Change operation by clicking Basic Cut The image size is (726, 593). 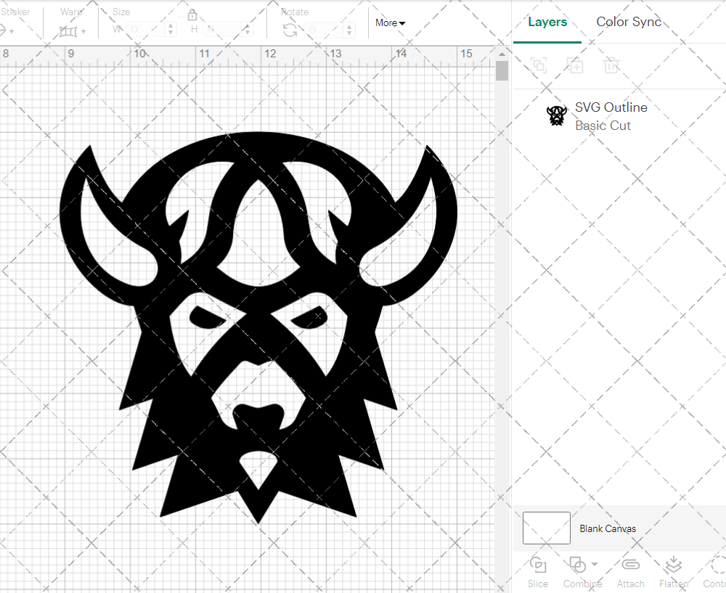point(603,125)
